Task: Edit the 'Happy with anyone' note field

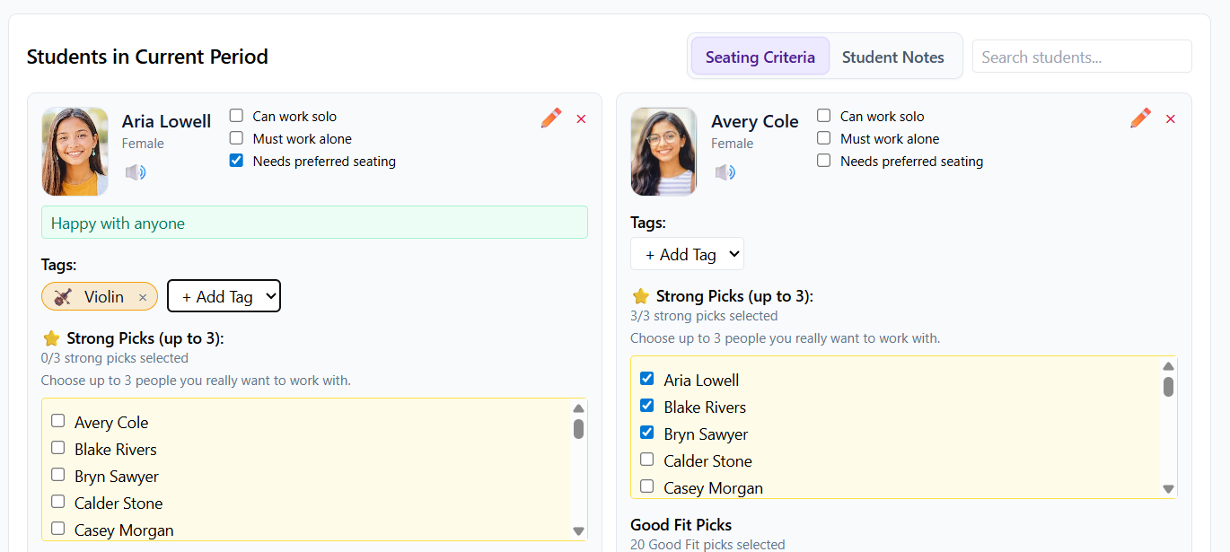Action: coord(314,222)
